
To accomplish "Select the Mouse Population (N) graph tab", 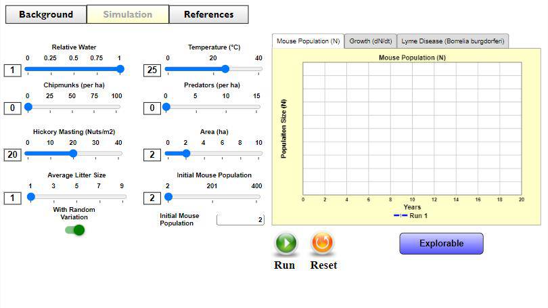I will tap(308, 41).
